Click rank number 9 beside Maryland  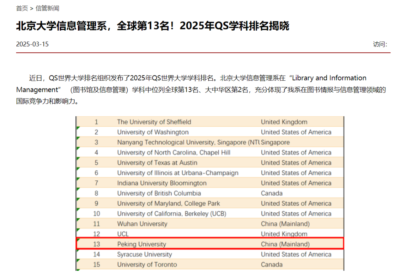coord(96,203)
